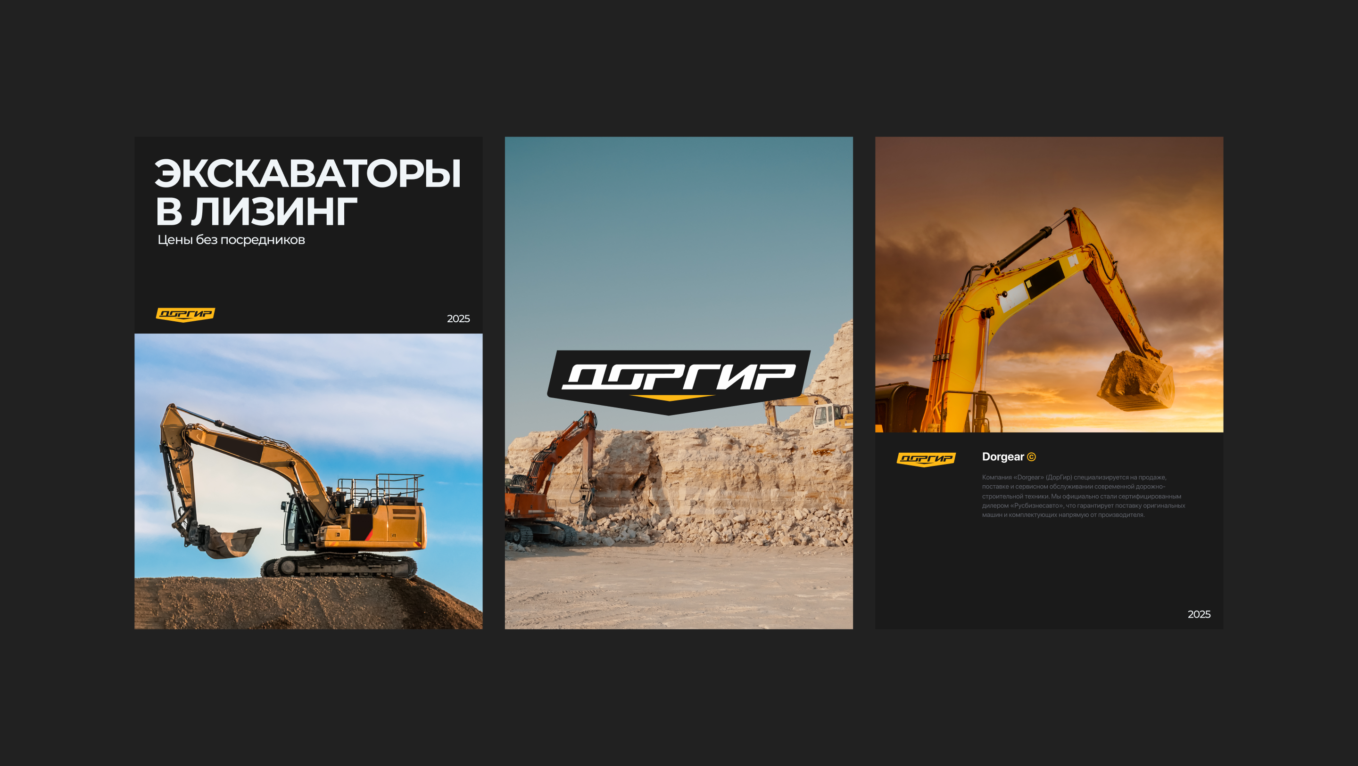This screenshot has height=766, width=1358.
Task: Click the subtitle Цены без посредников
Action: tap(231, 240)
